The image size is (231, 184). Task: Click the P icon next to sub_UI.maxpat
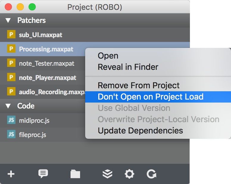pyautogui.click(x=11, y=34)
